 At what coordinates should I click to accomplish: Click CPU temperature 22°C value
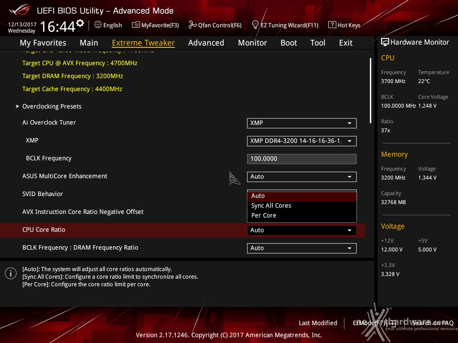(x=424, y=81)
